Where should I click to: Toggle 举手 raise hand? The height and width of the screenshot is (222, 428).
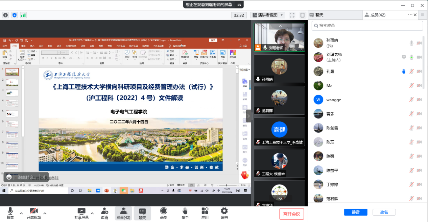pos(185,214)
